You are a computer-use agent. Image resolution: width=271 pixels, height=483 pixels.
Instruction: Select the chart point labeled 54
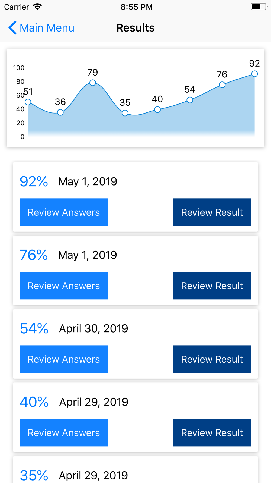tap(190, 100)
